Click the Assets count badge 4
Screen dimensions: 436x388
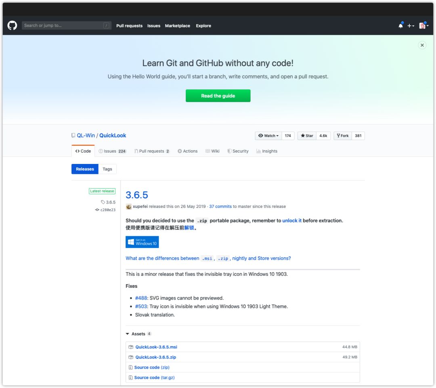pos(149,334)
